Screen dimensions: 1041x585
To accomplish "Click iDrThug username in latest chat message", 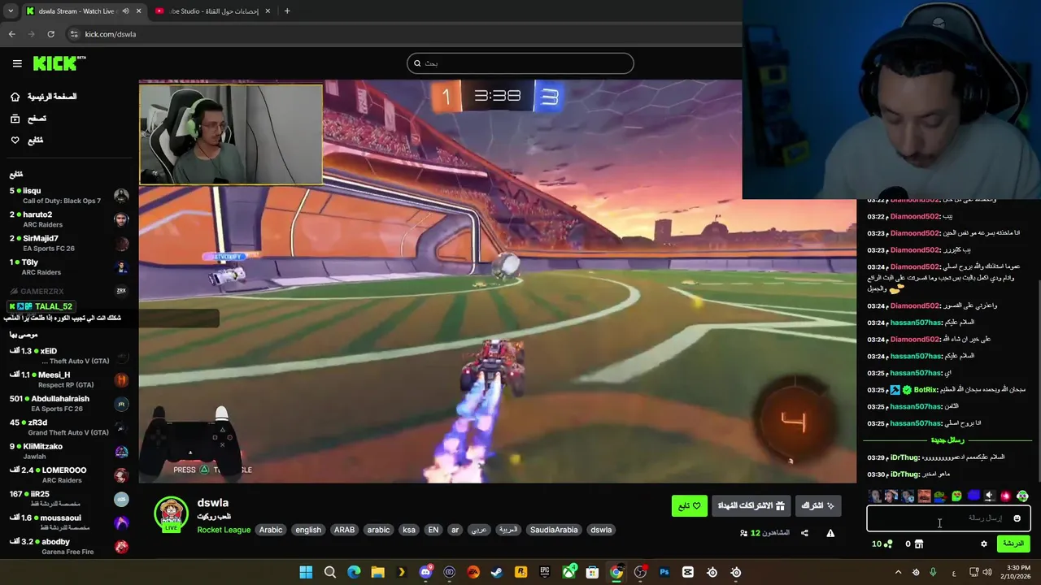I will tap(904, 474).
